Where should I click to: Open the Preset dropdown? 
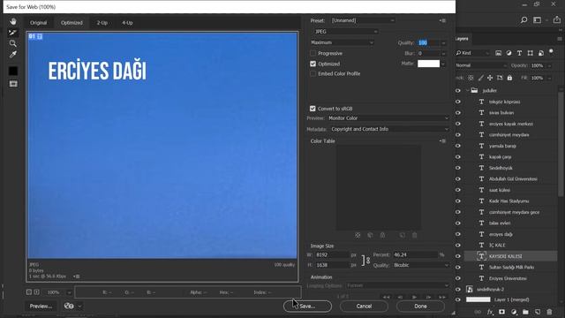[x=363, y=20]
